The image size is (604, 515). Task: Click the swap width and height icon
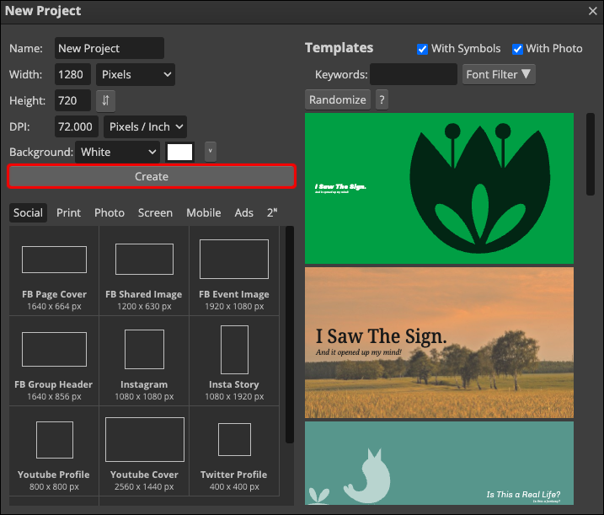(105, 100)
